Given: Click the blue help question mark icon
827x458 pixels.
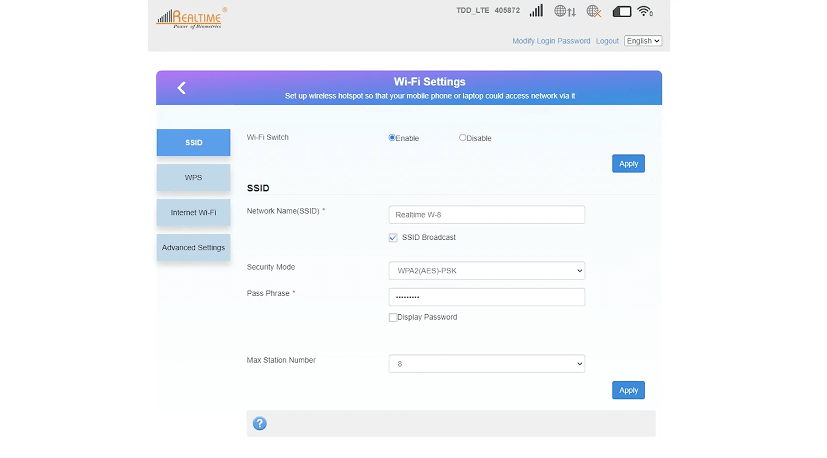Looking at the screenshot, I should (260, 423).
